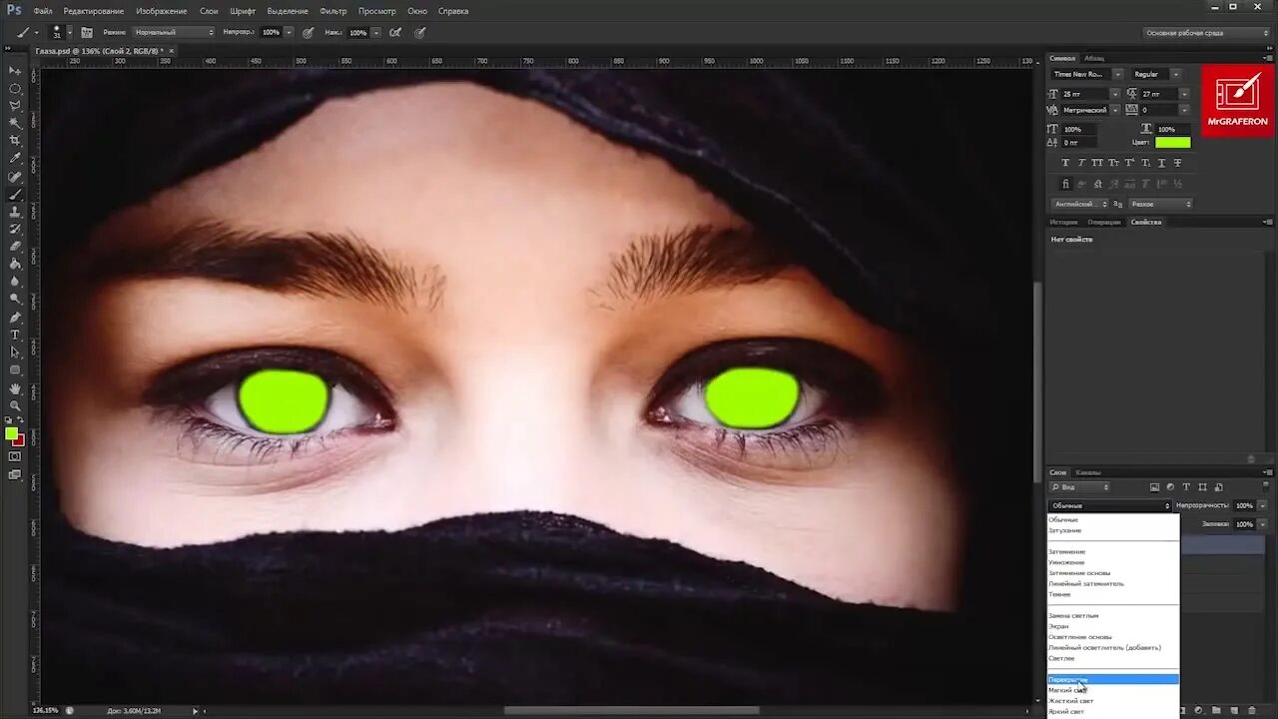Pick the Eyedropper tool

coord(15,158)
